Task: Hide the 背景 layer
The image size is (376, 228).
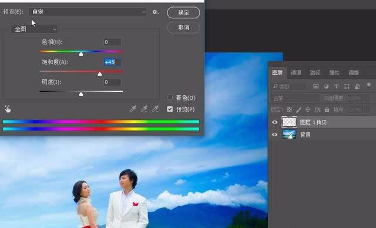Action: pyautogui.click(x=275, y=135)
